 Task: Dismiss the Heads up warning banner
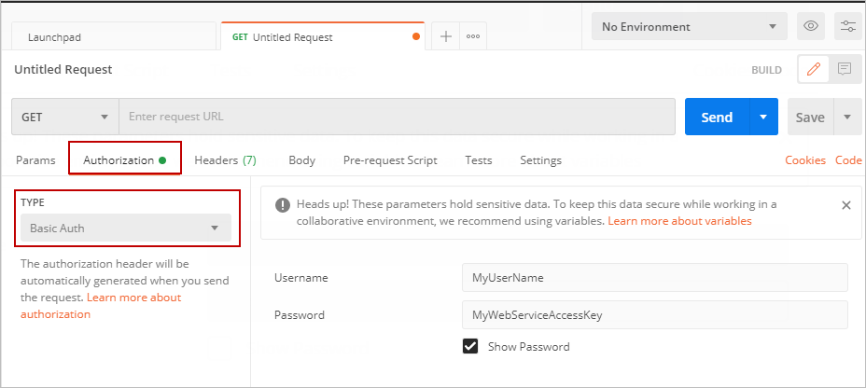[x=845, y=204]
